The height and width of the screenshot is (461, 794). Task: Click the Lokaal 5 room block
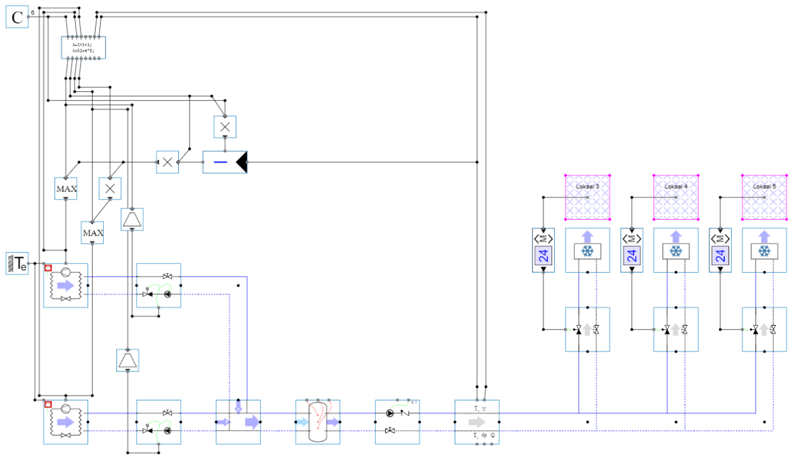764,197
